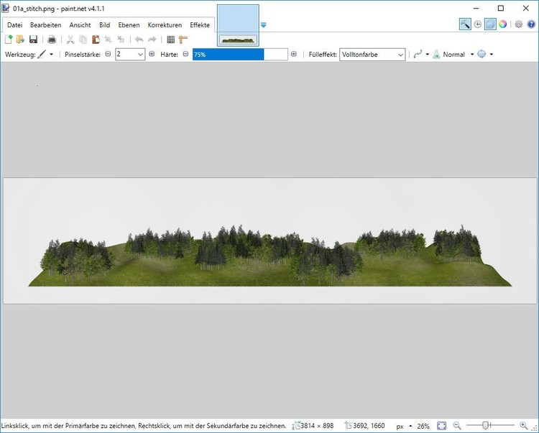539x433 pixels.
Task: Click the pixel grid icon
Action: [x=170, y=39]
